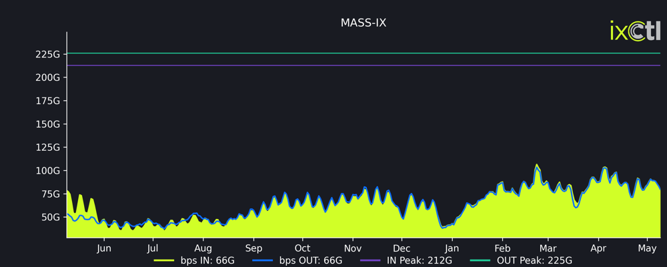667x267 pixels.
Task: Click the Sep x-axis label
Action: tap(253, 248)
